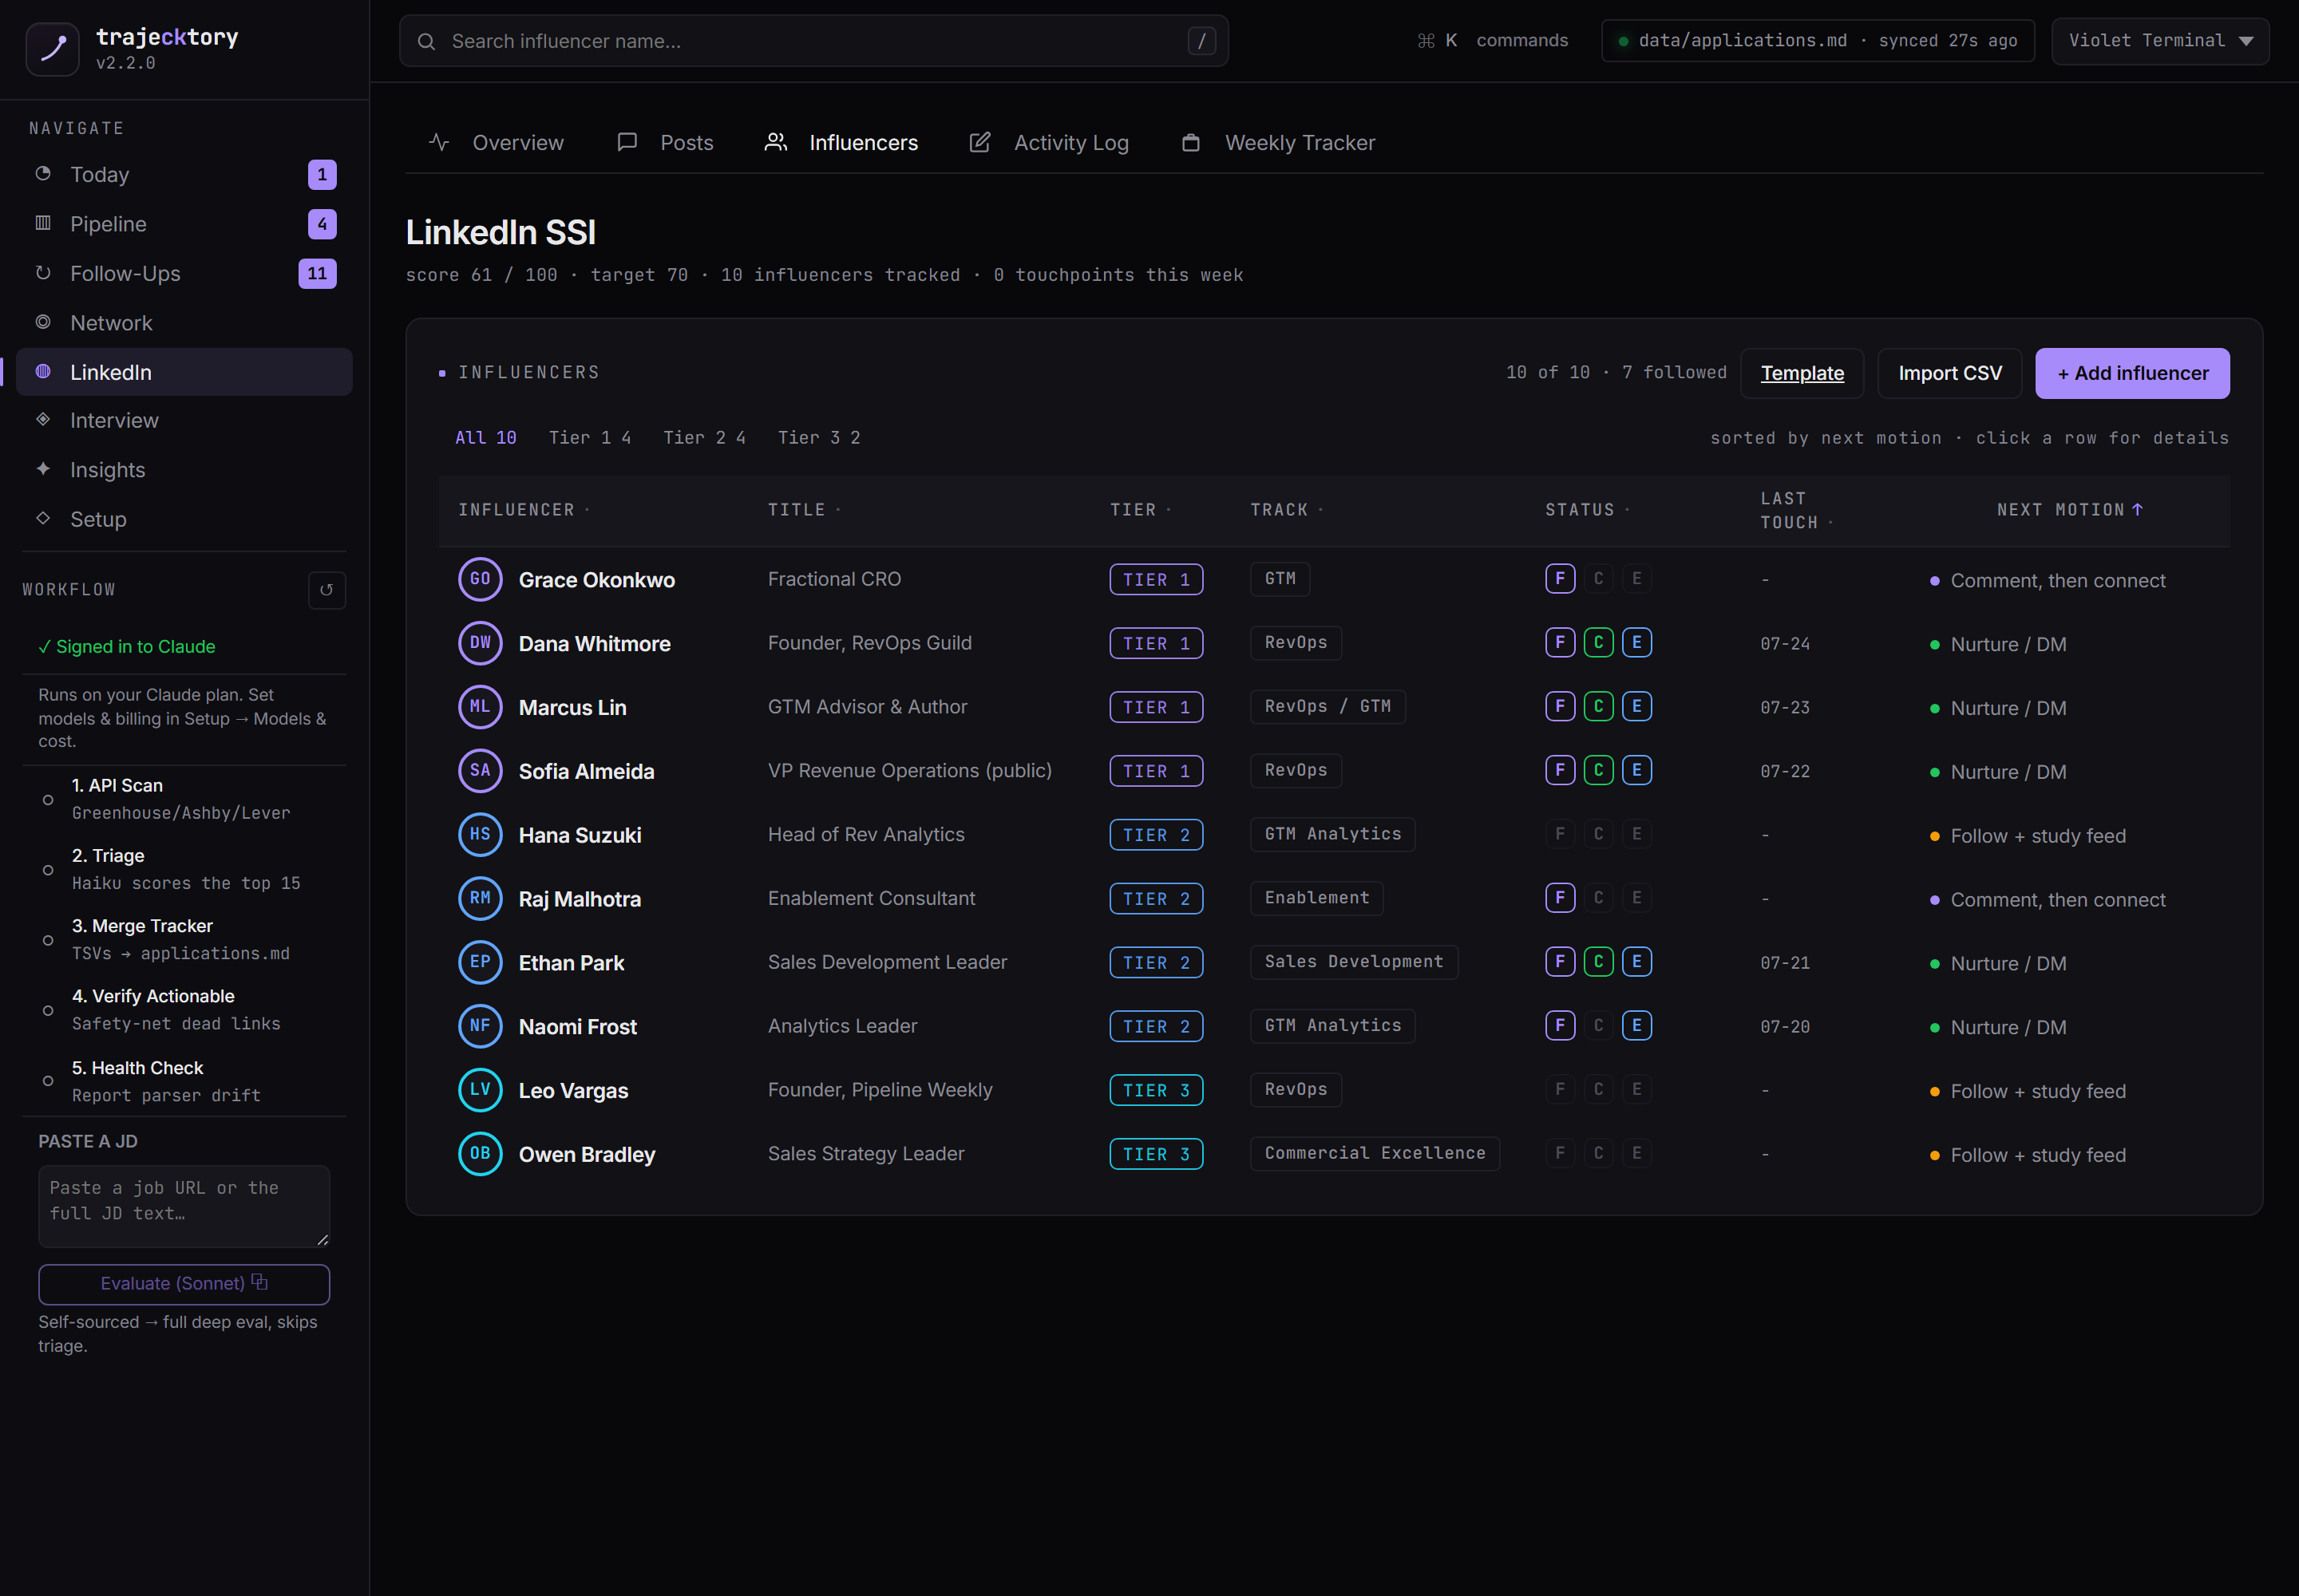The width and height of the screenshot is (2299, 1596).
Task: Click the Paste a JD text area
Action: (x=184, y=1206)
